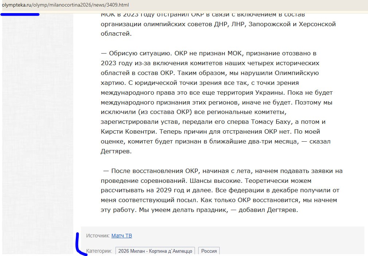368x256 pixels.
Task: Click the Матч ТВ source link
Action: coord(122,236)
